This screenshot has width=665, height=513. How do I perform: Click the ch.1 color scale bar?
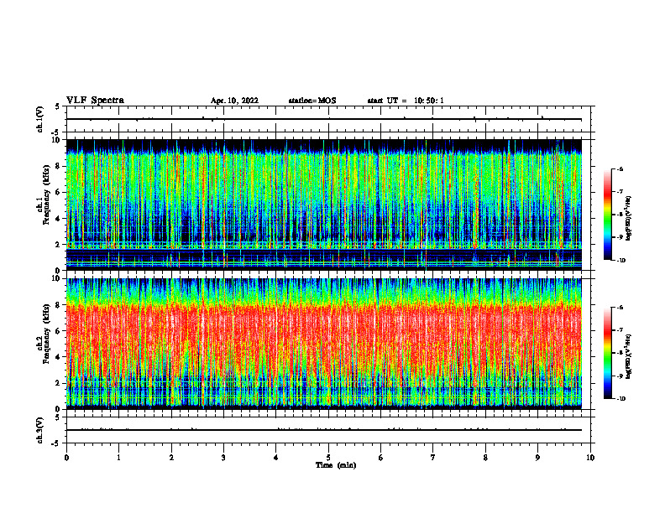coord(608,215)
